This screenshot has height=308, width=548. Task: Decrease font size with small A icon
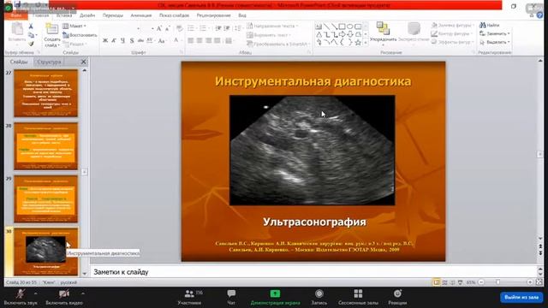click(x=168, y=28)
